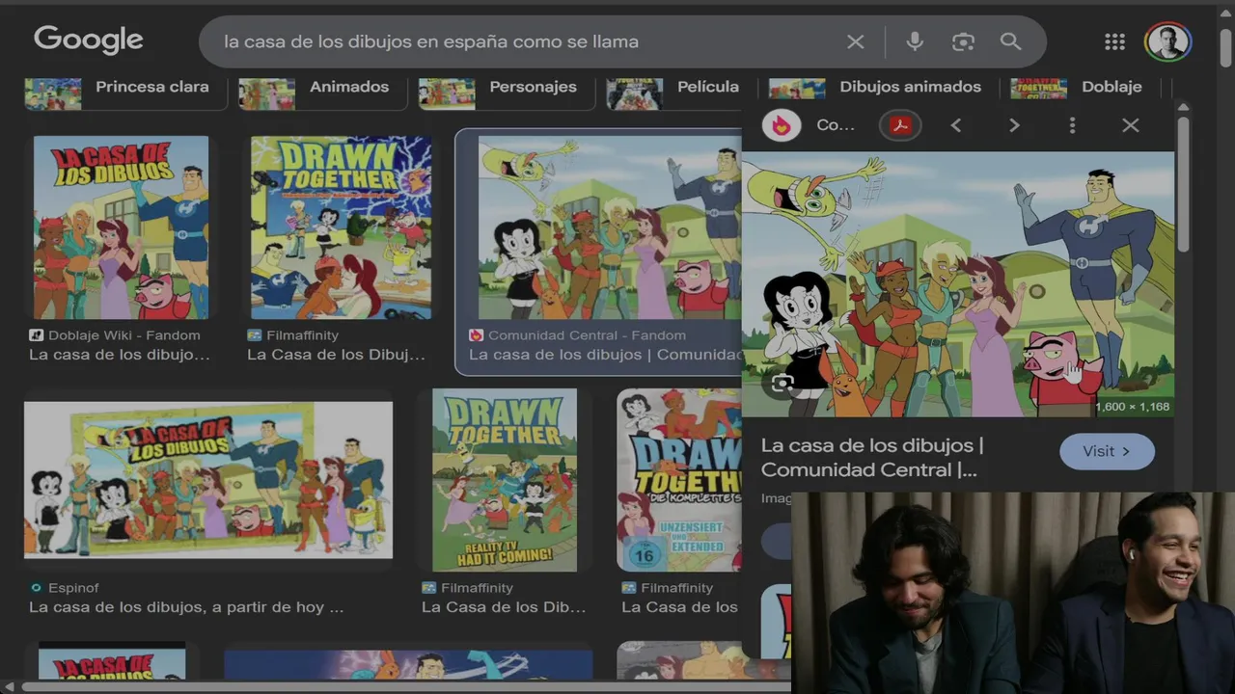Click the Espinof source label
Image resolution: width=1235 pixels, height=694 pixels.
coord(73,588)
